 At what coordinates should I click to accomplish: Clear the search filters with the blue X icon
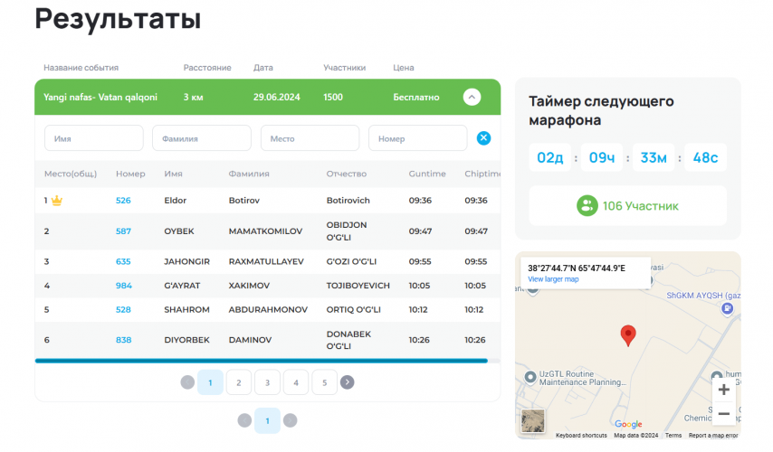pyautogui.click(x=483, y=138)
